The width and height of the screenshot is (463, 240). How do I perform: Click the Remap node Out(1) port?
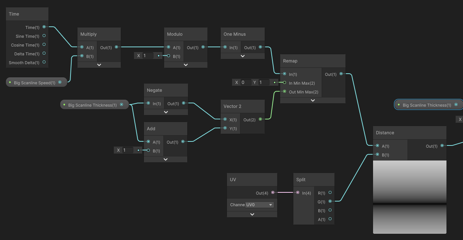[x=341, y=74]
